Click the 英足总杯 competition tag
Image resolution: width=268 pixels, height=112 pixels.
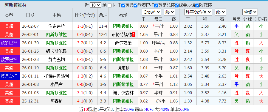click(10, 76)
